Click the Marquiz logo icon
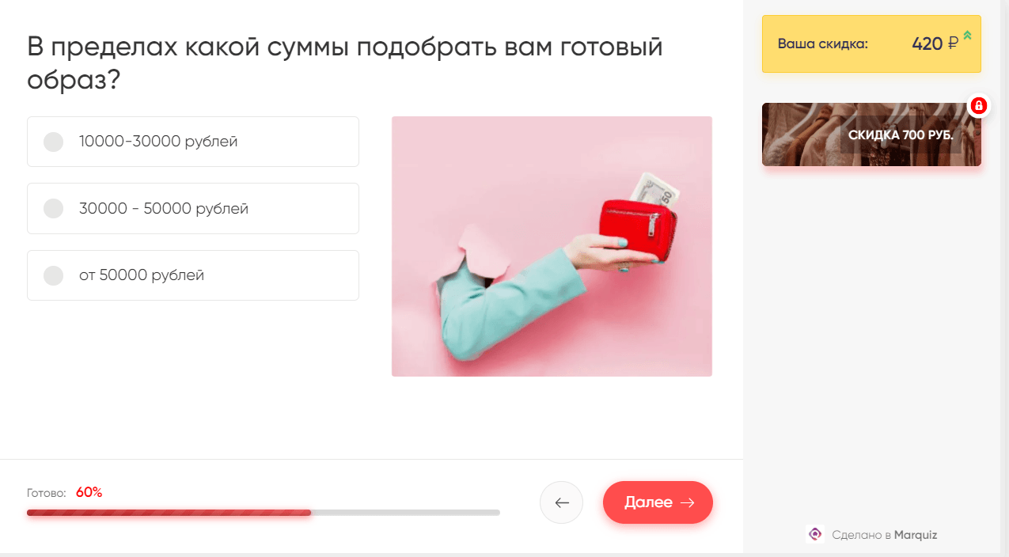Screen dimensions: 1009x557 (815, 535)
